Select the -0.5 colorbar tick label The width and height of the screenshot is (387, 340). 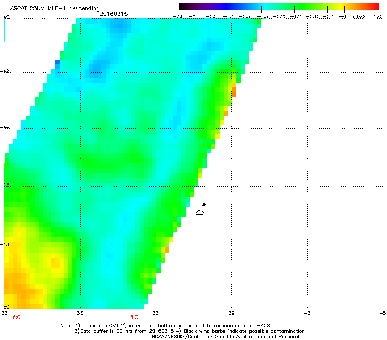click(211, 17)
